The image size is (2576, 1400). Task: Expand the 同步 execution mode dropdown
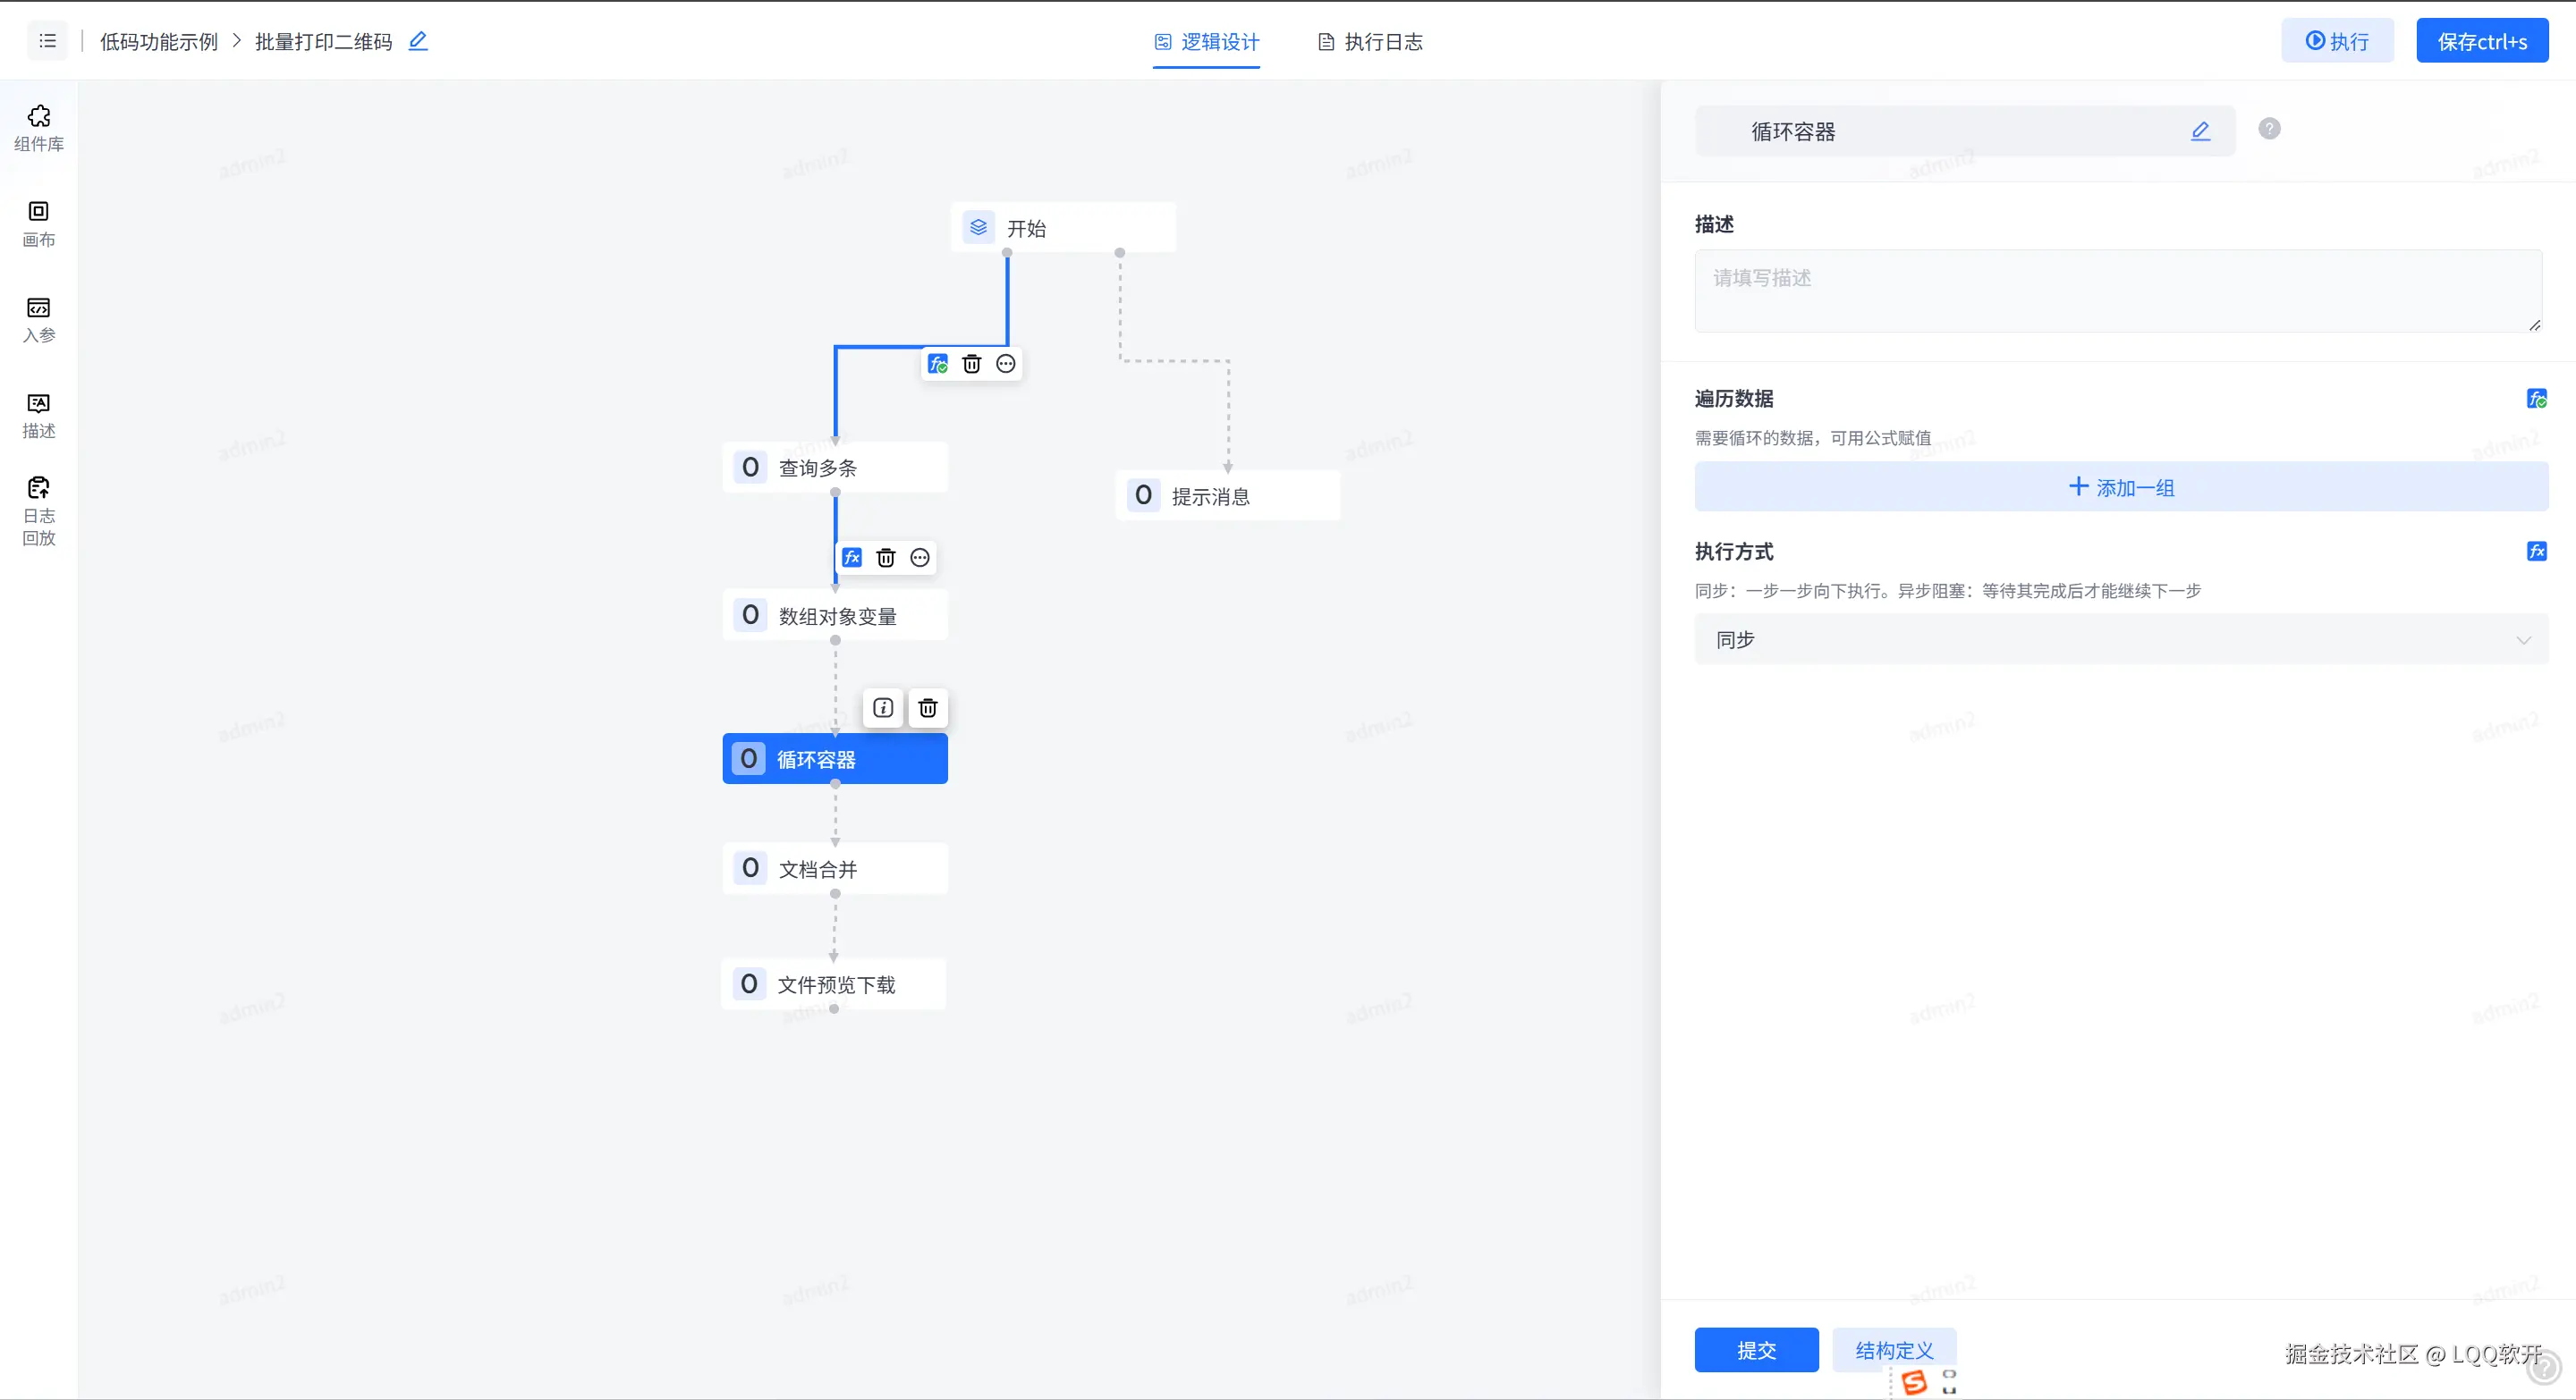pyautogui.click(x=2120, y=639)
